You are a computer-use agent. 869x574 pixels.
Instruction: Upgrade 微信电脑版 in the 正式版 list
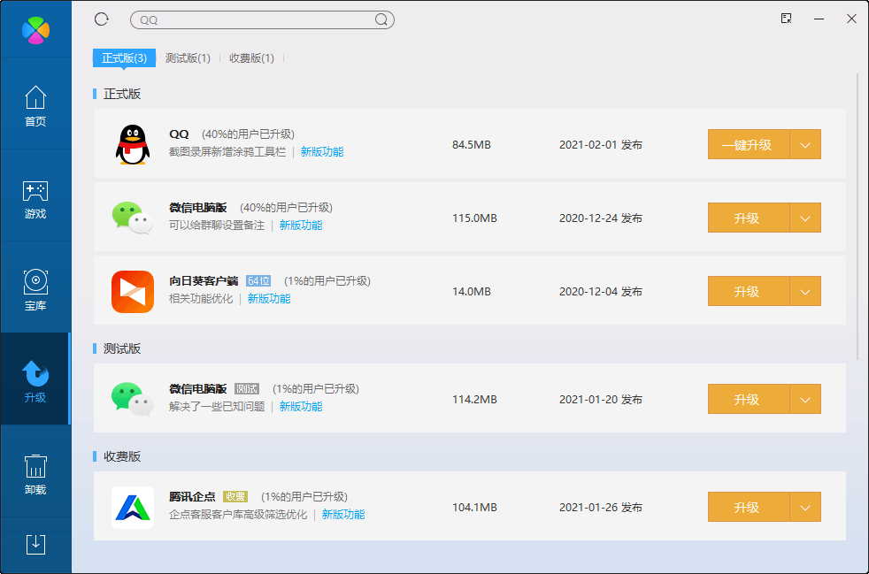tap(747, 218)
